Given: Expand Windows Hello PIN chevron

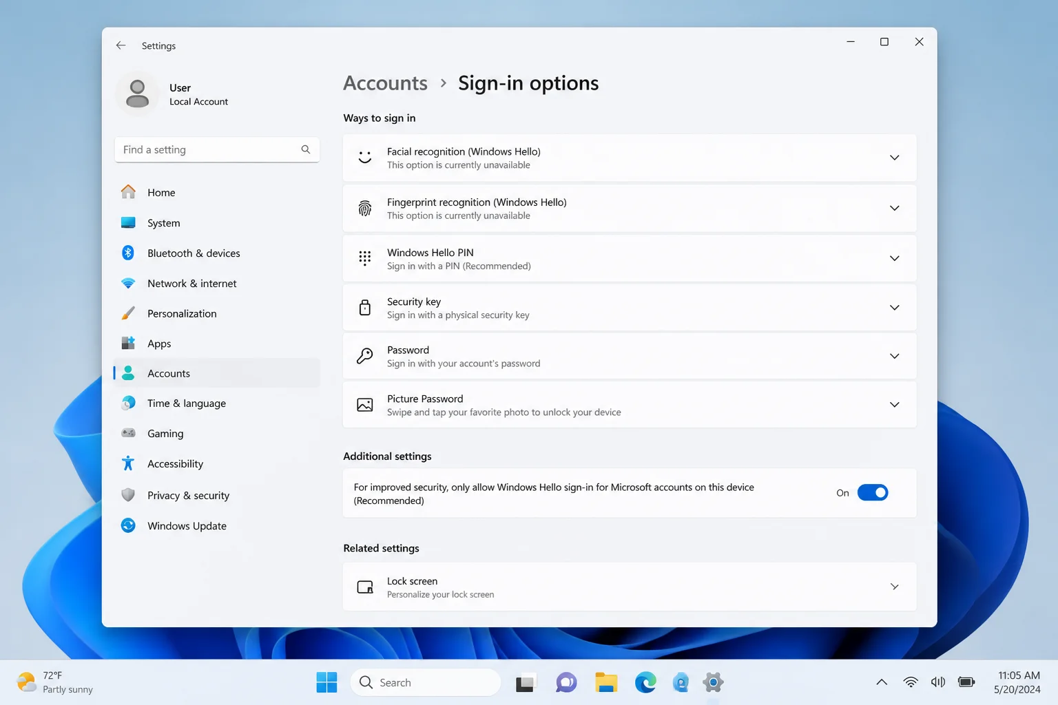Looking at the screenshot, I should tap(895, 258).
